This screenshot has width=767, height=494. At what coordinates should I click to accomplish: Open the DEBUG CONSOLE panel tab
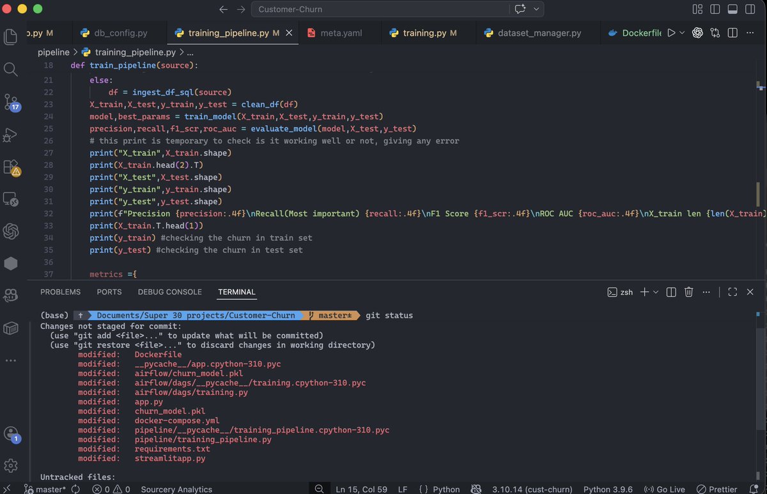pos(170,292)
